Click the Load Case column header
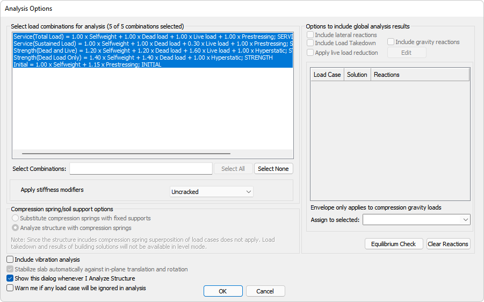This screenshot has width=484, height=302. pos(327,75)
